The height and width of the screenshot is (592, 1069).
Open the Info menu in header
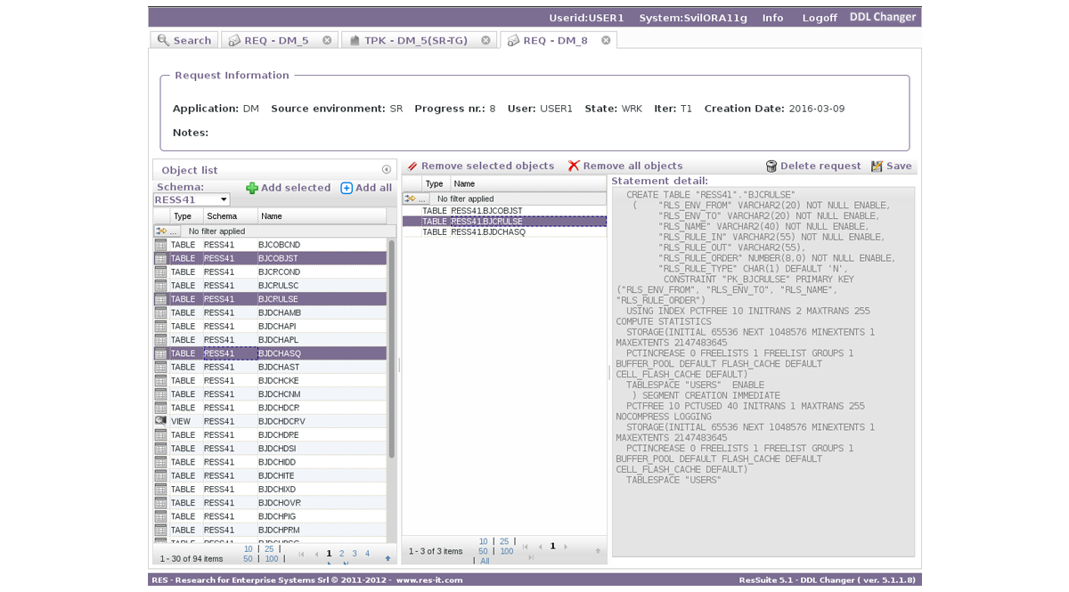click(x=772, y=18)
